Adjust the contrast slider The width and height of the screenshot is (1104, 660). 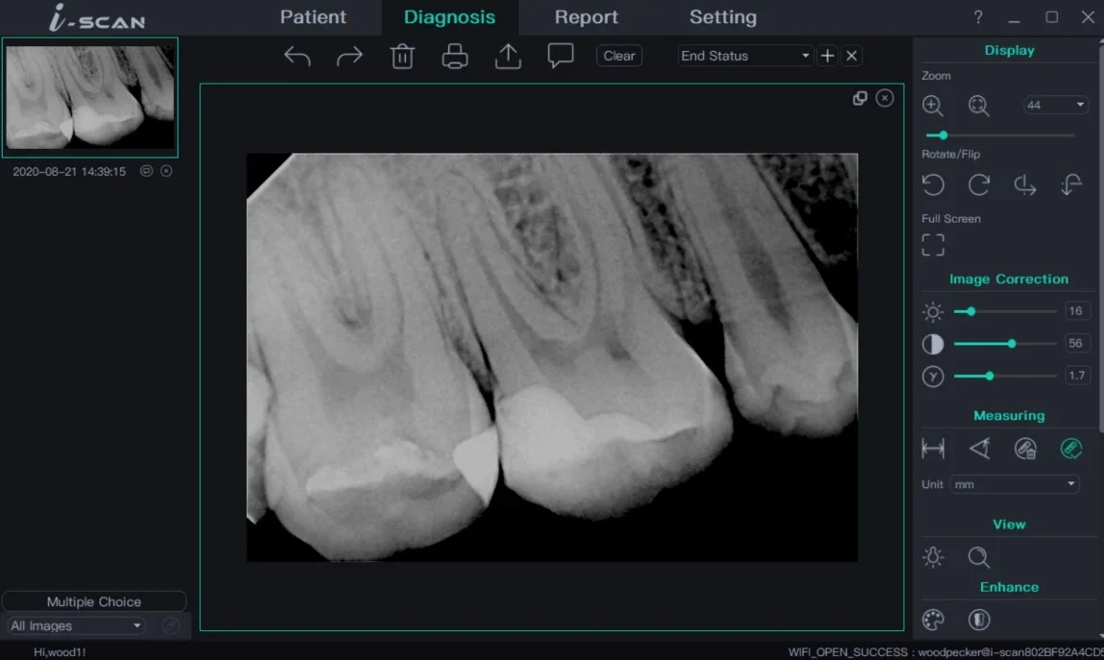point(1012,343)
